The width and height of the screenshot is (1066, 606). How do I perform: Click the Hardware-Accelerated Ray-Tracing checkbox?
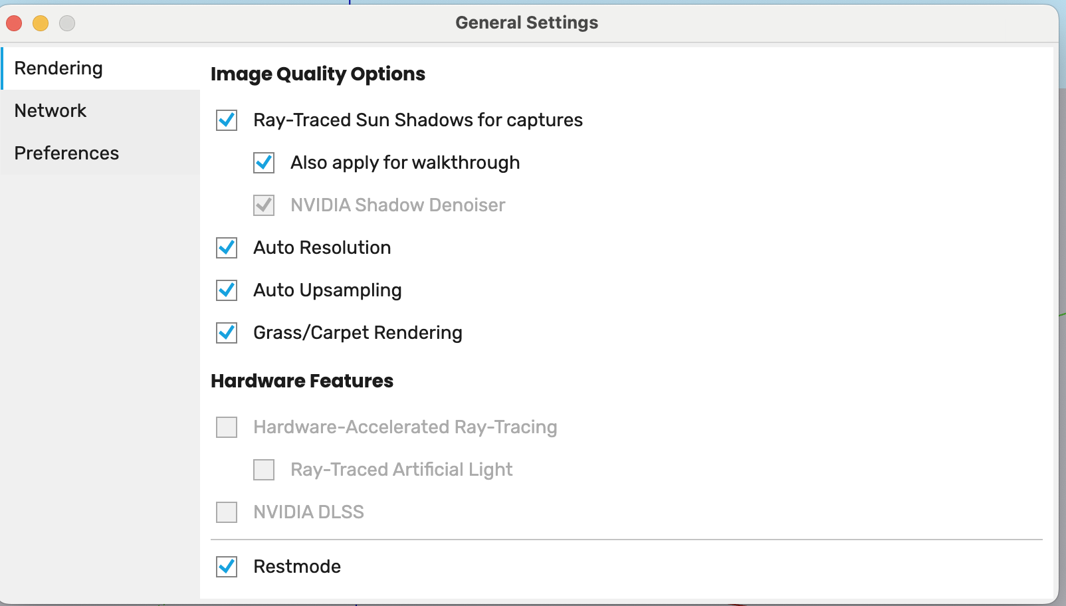tap(227, 427)
